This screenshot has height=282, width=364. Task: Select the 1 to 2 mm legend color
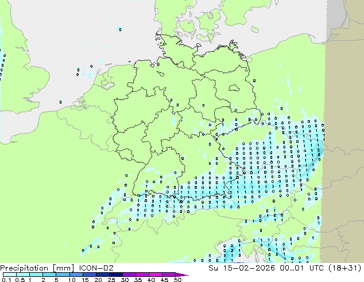[36, 275]
